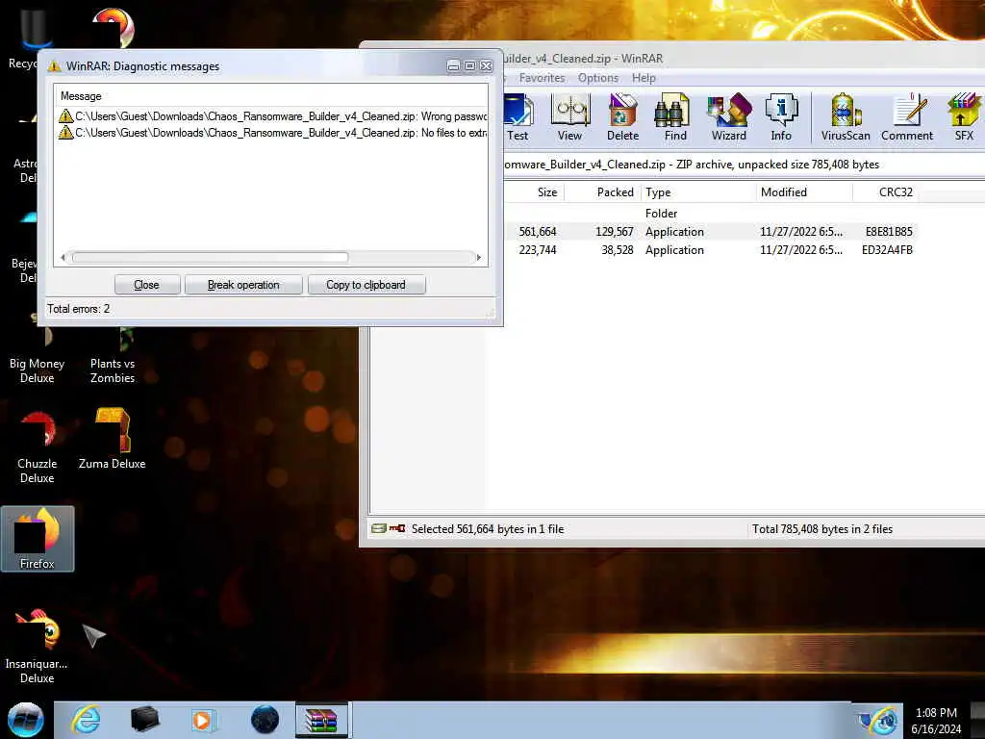Click the horizontal scrollbar in diagnostic dialog

(210, 257)
